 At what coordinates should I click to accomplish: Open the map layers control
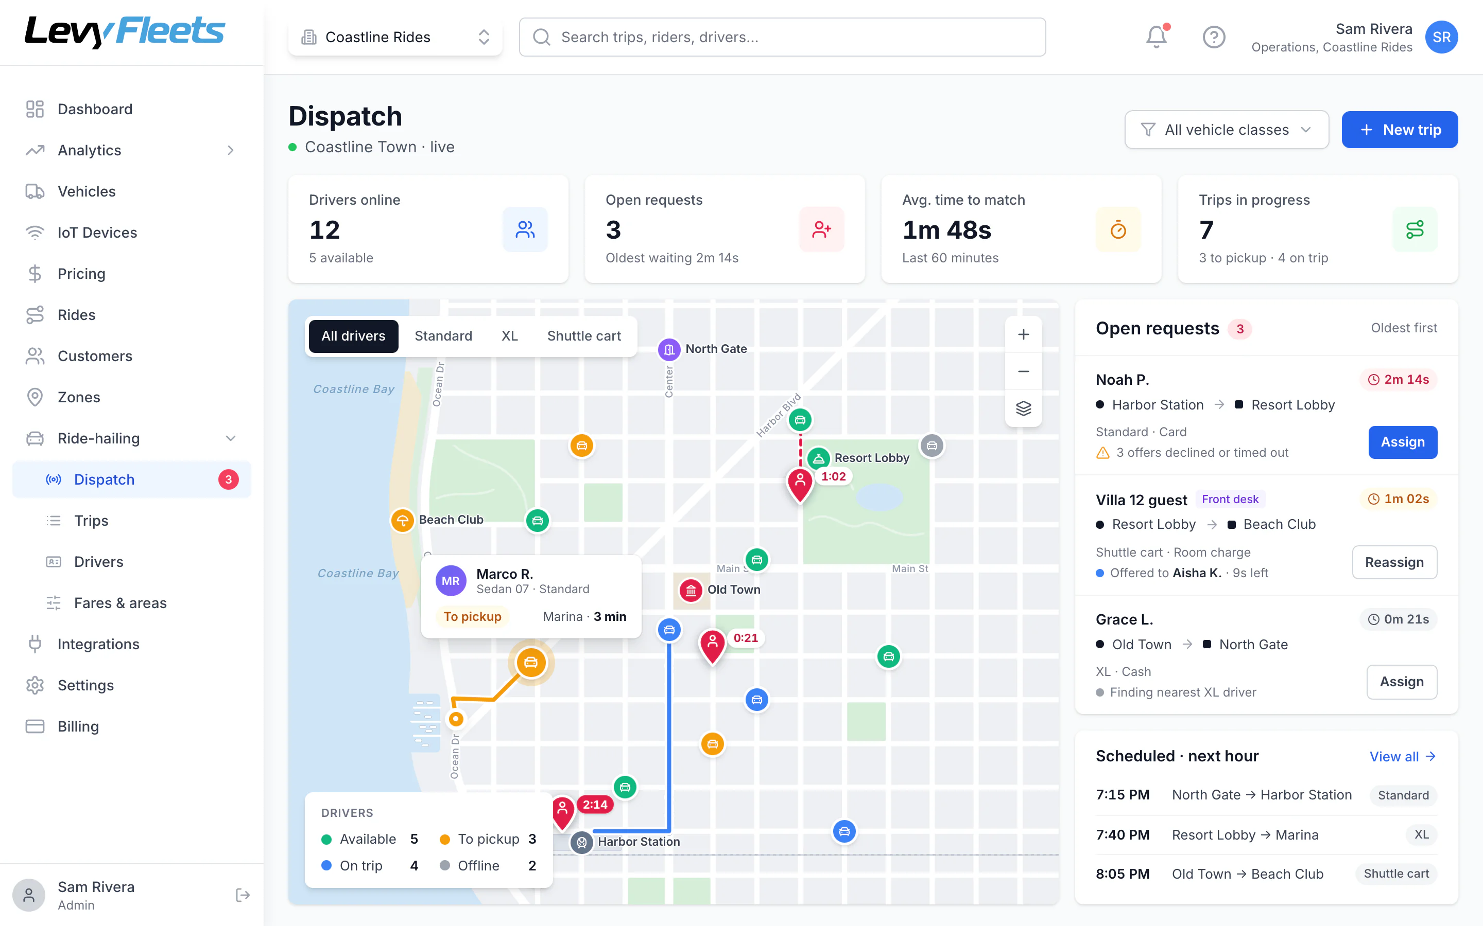click(x=1023, y=408)
